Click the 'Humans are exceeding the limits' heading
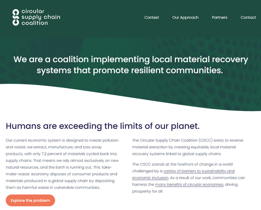The width and height of the screenshot is (261, 210). click(103, 126)
